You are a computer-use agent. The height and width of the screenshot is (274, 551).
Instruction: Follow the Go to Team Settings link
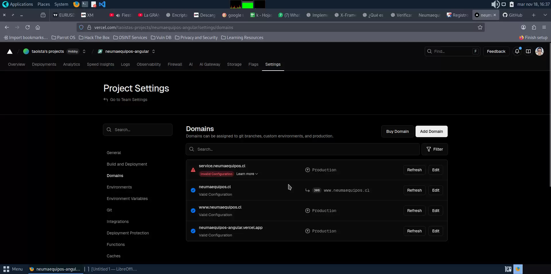click(129, 100)
